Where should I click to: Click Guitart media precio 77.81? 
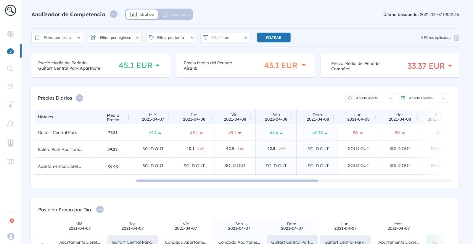point(113,133)
